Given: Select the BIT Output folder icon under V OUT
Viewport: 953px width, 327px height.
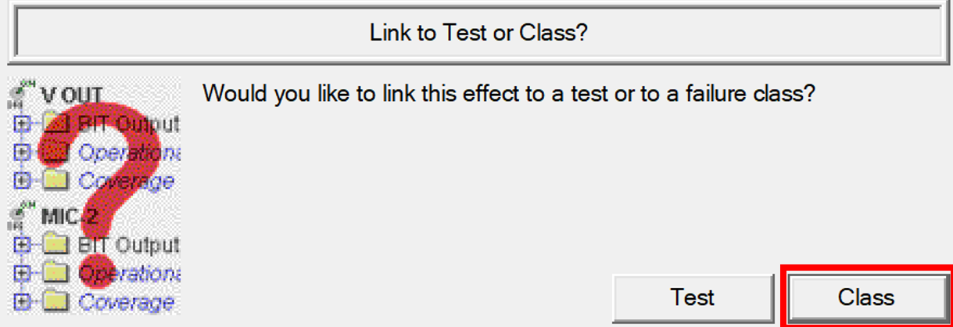Looking at the screenshot, I should pyautogui.click(x=54, y=124).
